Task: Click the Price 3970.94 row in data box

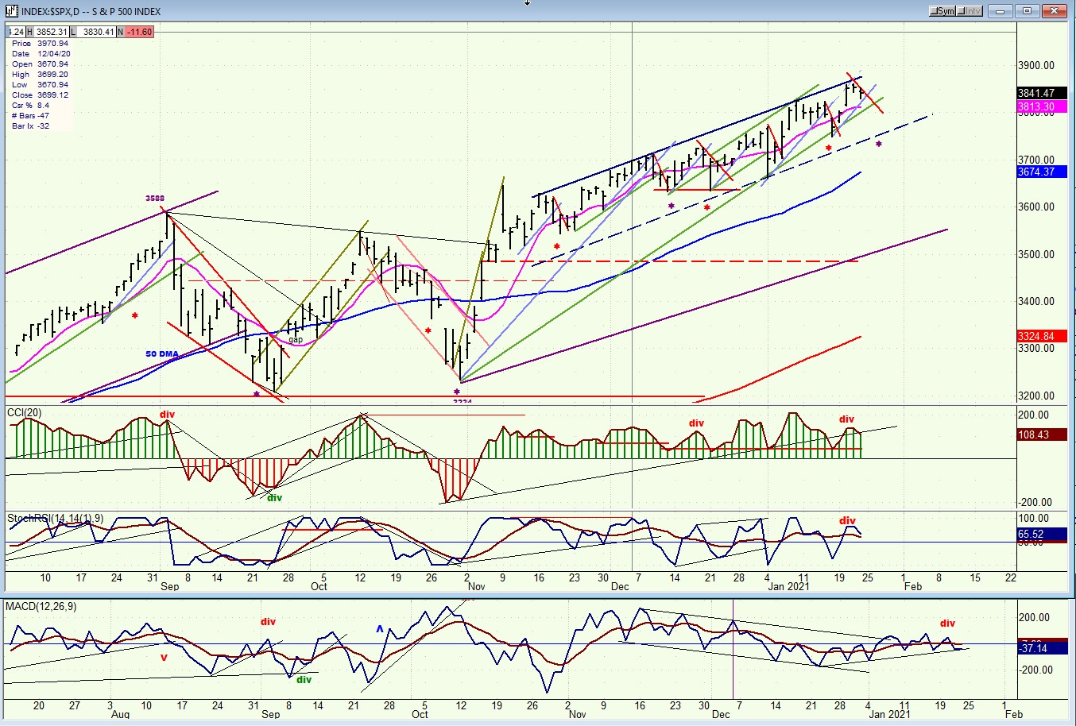Action: [40, 44]
